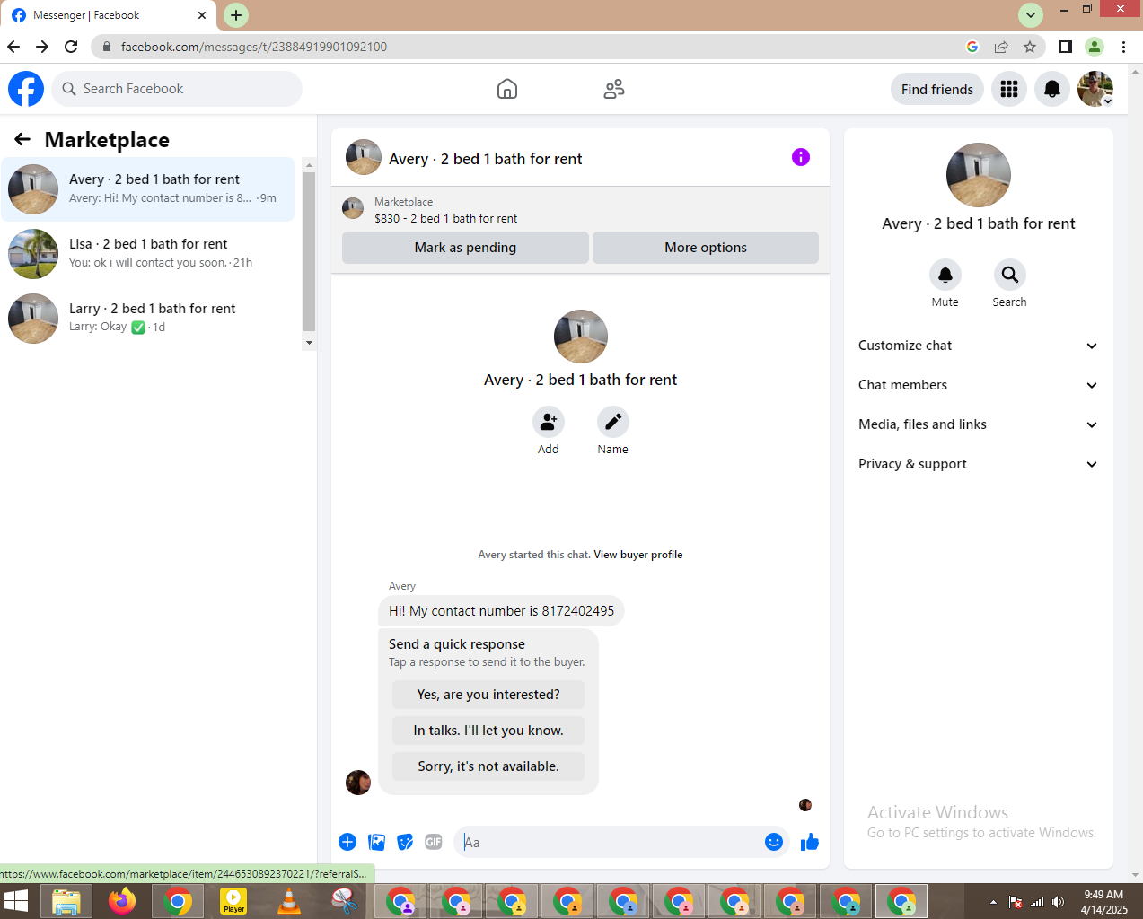Expand Media, files and links section

click(x=979, y=424)
